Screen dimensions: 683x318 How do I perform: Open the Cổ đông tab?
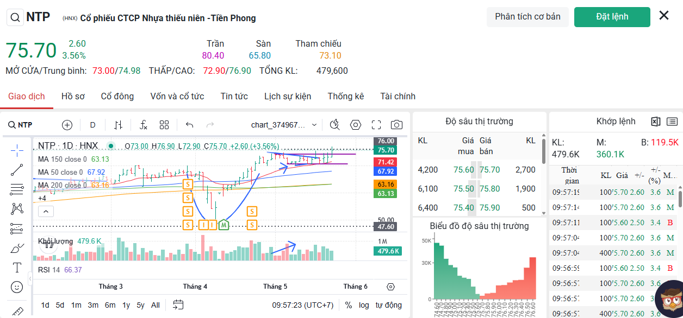click(x=117, y=96)
